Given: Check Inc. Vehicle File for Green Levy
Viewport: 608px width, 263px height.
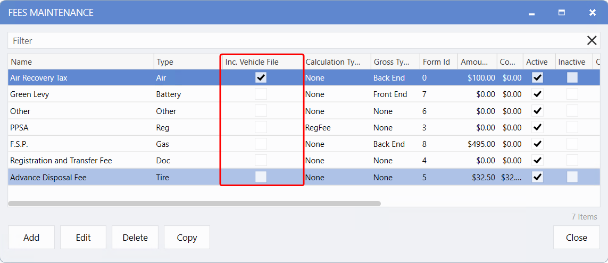Looking at the screenshot, I should tap(261, 94).
